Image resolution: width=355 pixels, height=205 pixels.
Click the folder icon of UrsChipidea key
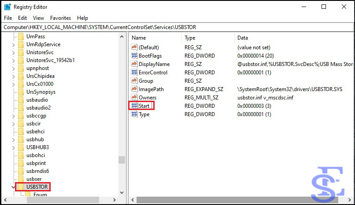tap(21, 76)
